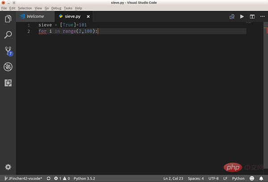Open the Debug menu
268x182 pixels.
56,8
